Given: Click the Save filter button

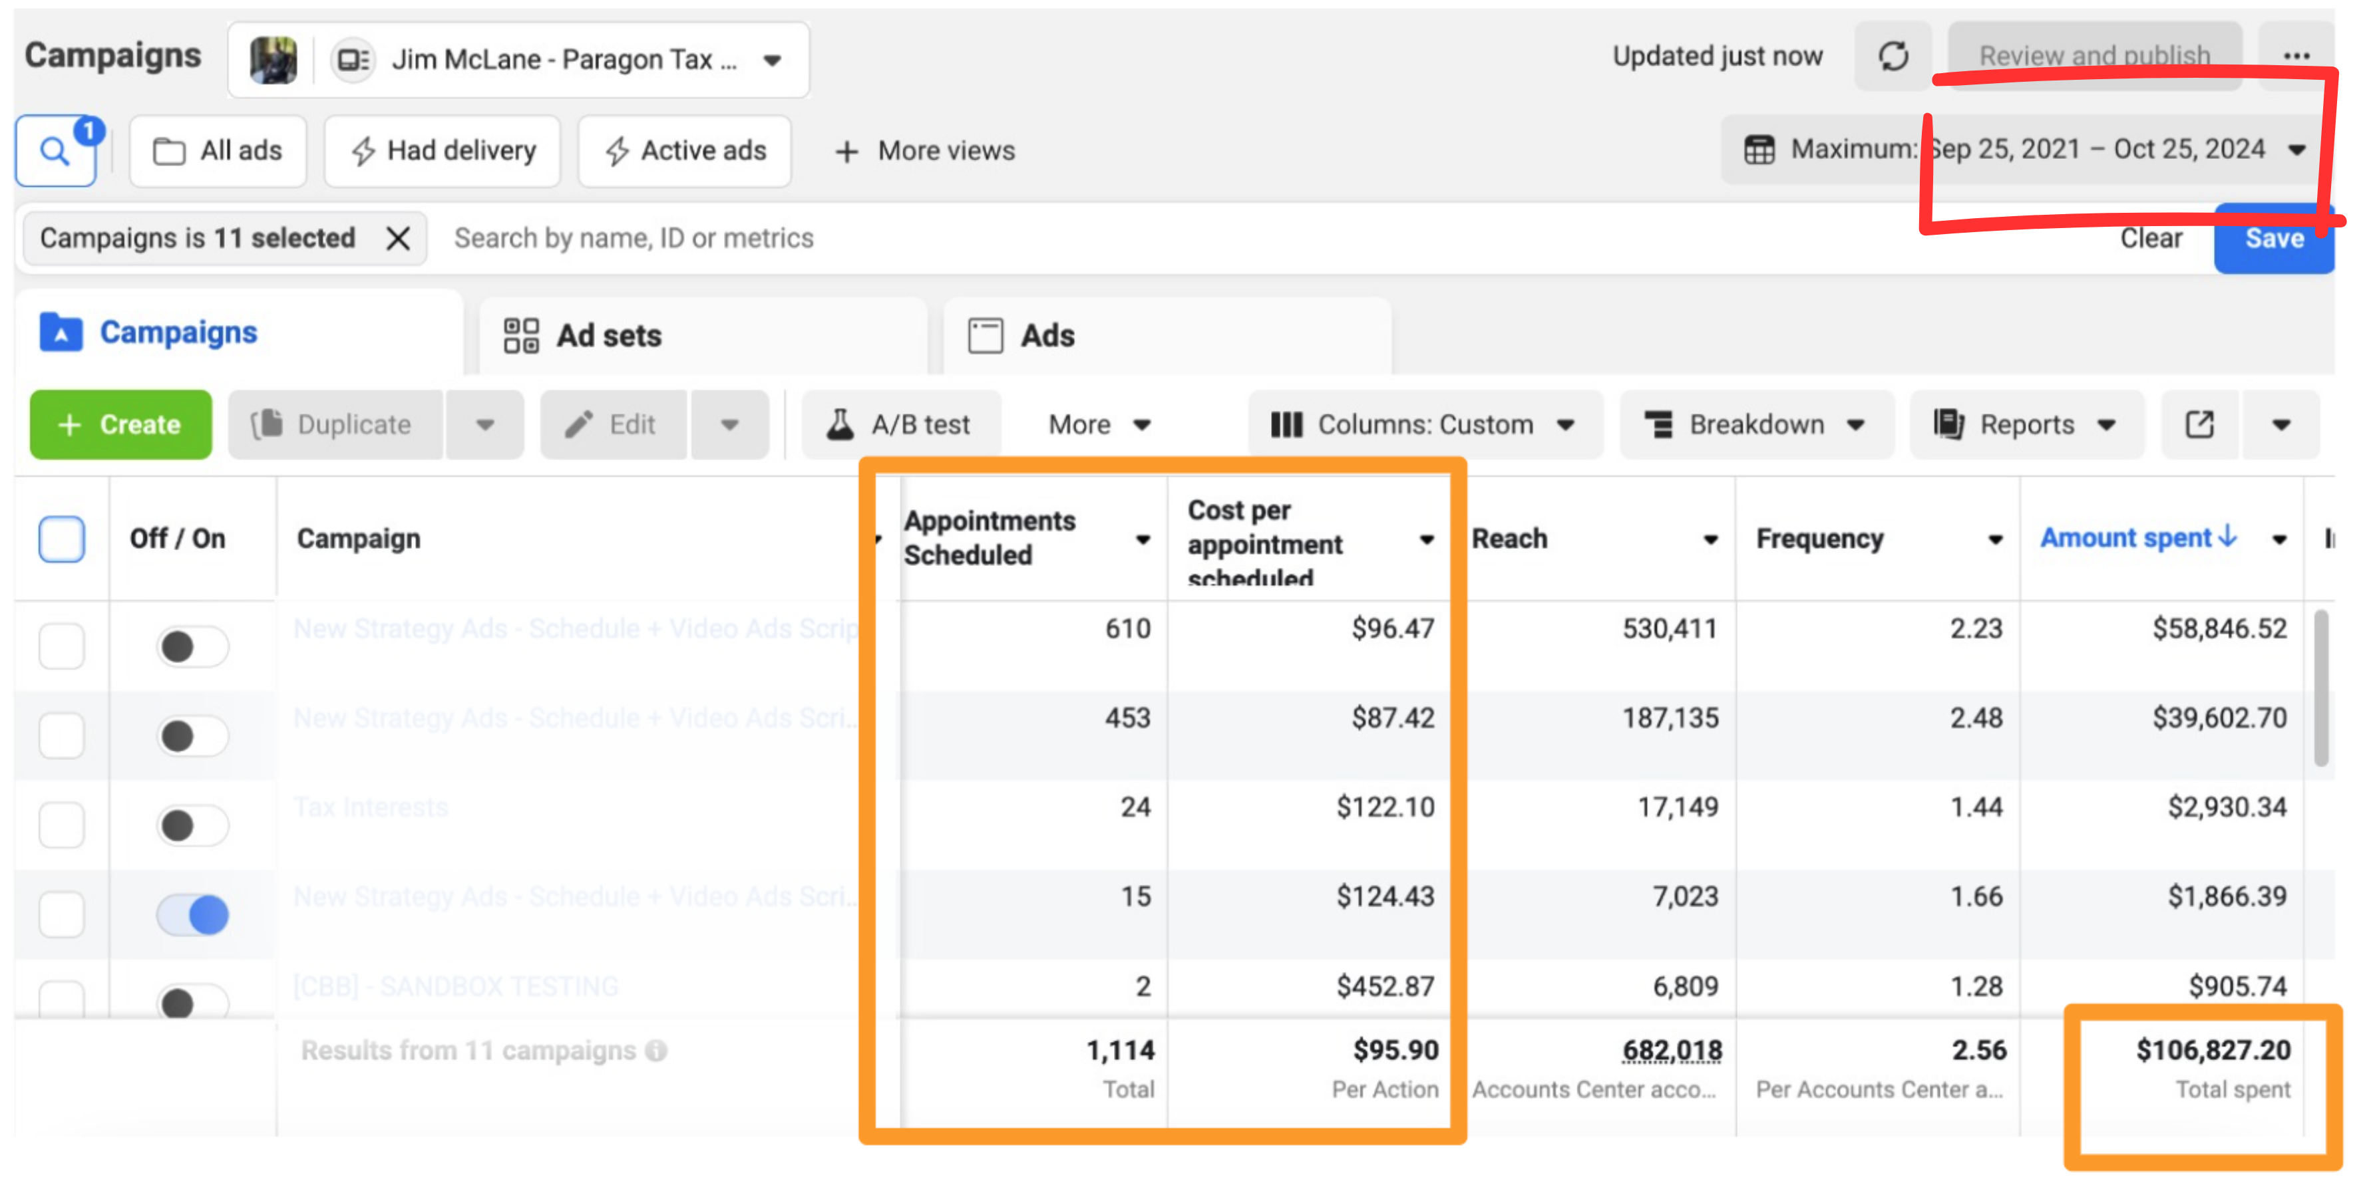Looking at the screenshot, I should (2274, 239).
